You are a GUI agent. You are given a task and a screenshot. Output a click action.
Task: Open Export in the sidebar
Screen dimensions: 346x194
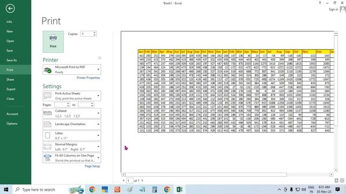(x=11, y=89)
